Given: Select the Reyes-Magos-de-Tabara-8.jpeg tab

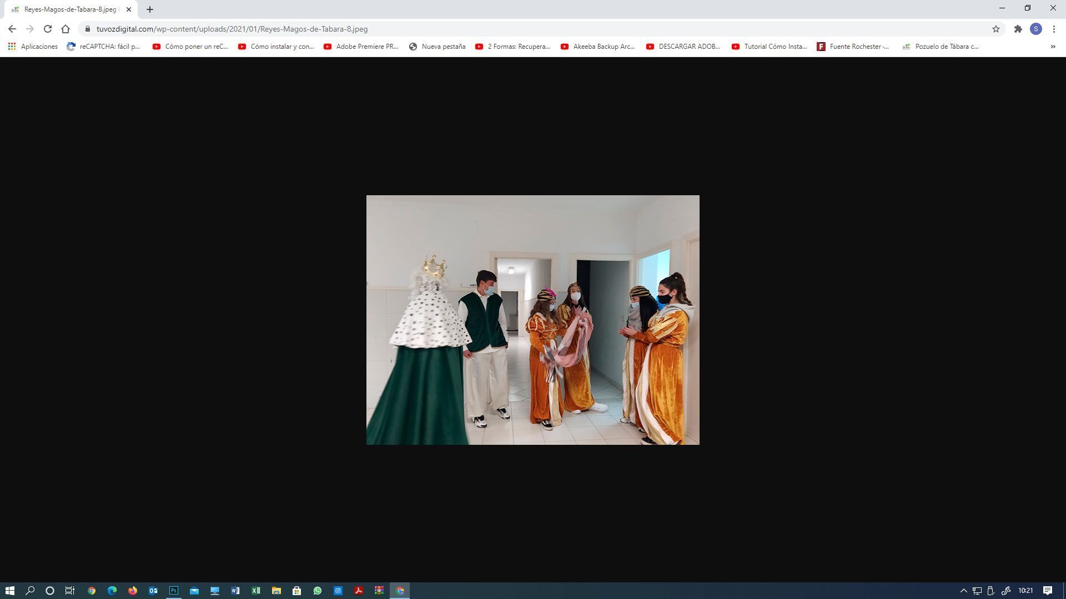Looking at the screenshot, I should pos(71,9).
